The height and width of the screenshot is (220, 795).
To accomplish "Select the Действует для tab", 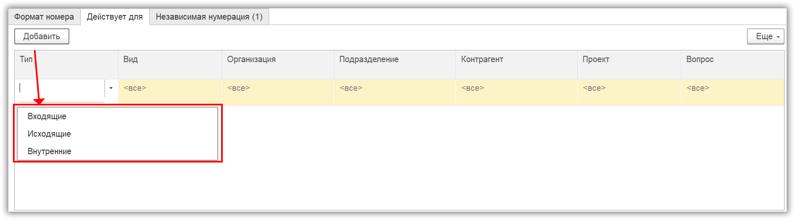I will [115, 17].
